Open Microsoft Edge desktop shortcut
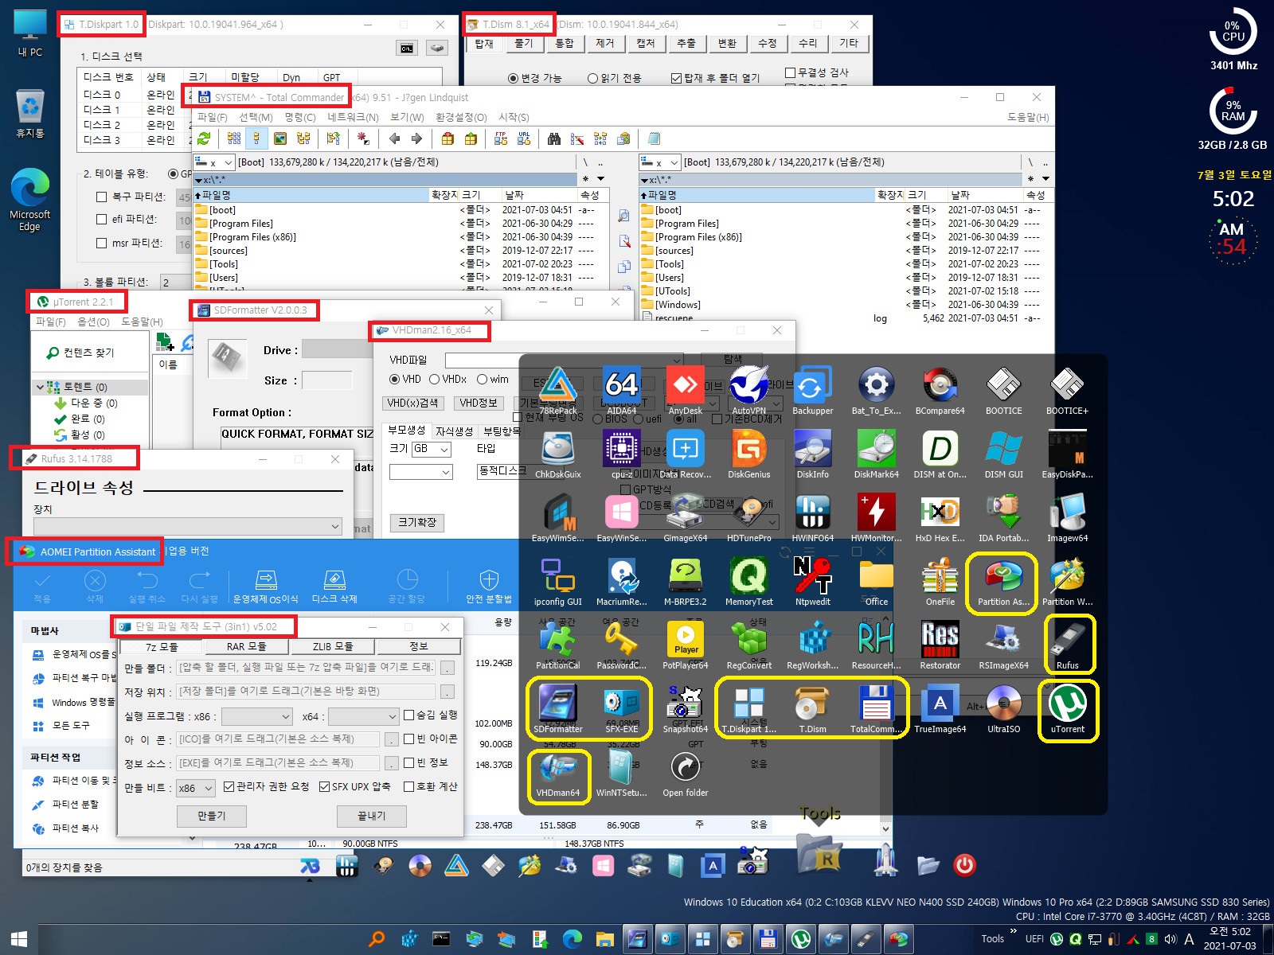Screen dimensions: 1274x955 [30, 200]
